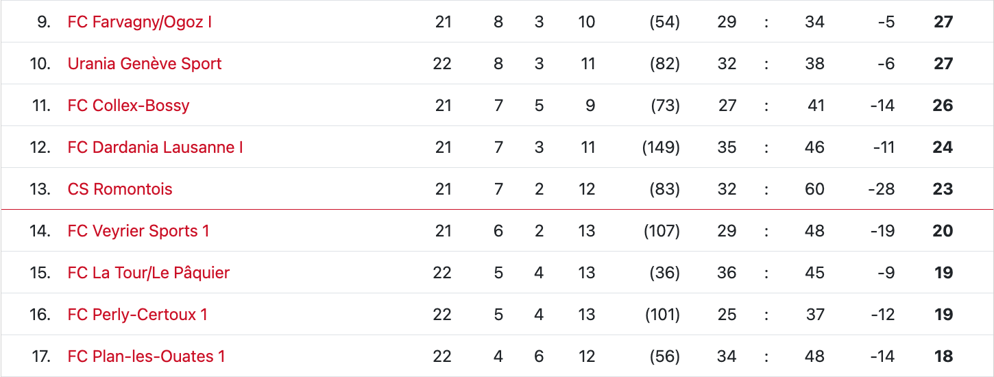
Task: Select the 23 points cell for CS Romontois
Action: click(x=943, y=189)
